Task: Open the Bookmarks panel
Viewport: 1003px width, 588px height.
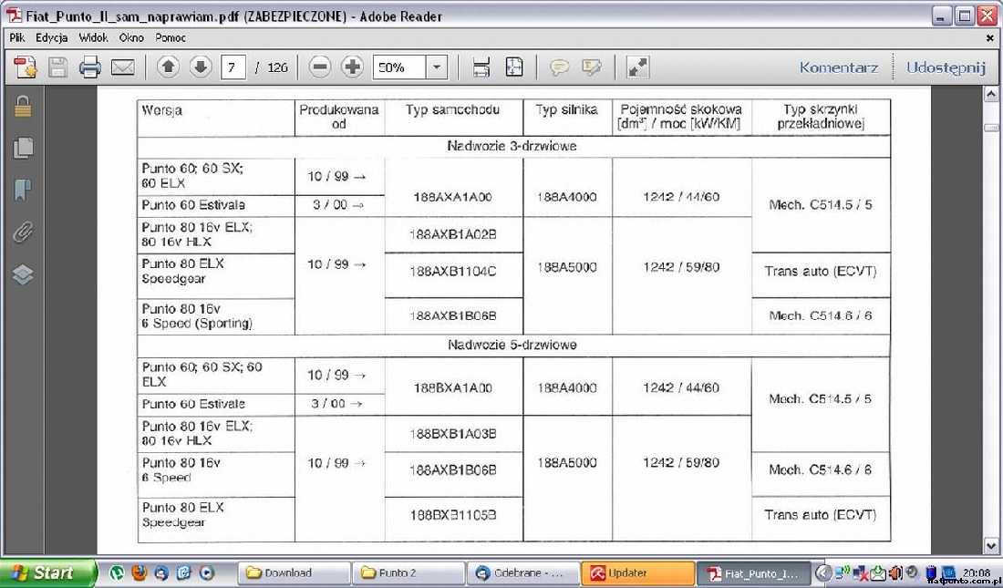Action: click(23, 190)
